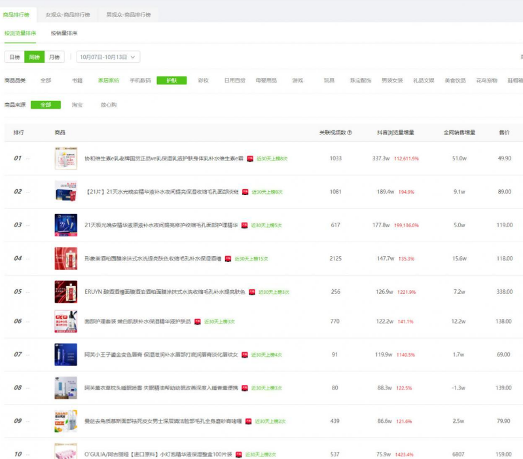Switch to the 女观众-商品排行榜 tab

(x=67, y=14)
